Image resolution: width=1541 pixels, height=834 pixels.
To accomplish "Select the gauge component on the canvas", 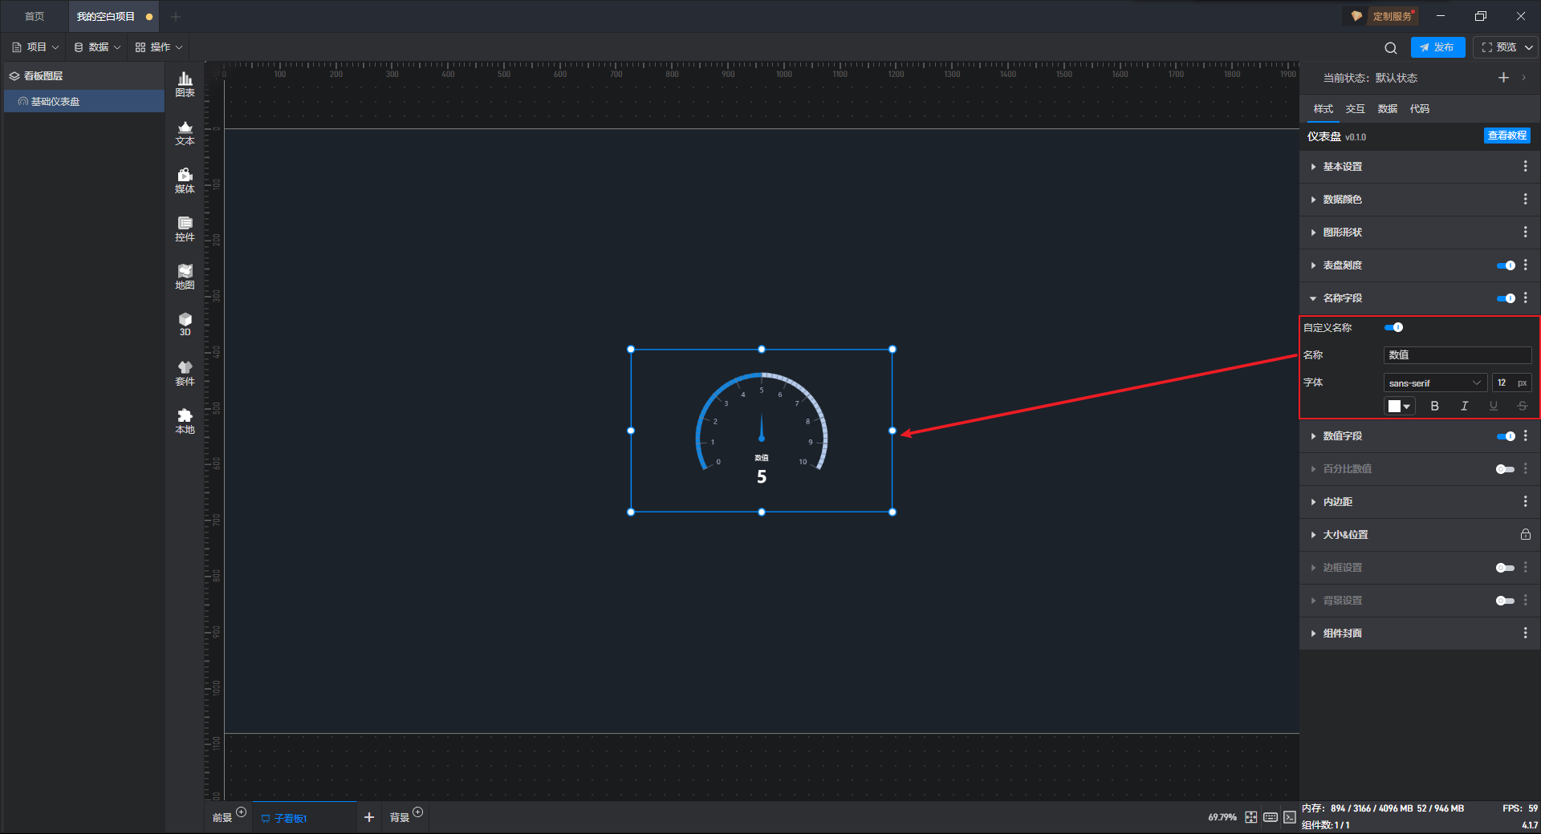I will (762, 431).
